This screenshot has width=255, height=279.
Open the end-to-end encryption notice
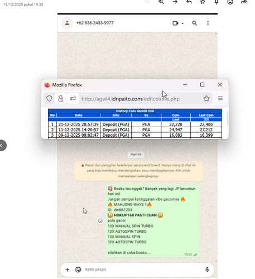[138, 171]
